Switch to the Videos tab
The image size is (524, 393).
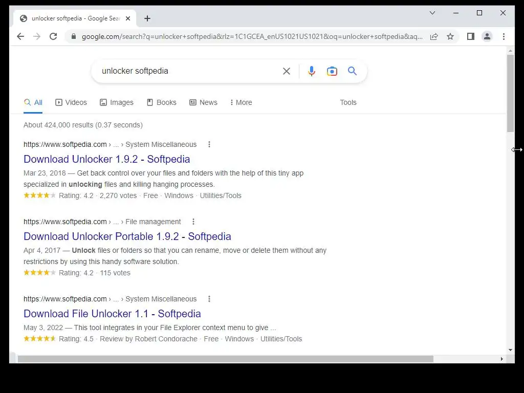(71, 102)
